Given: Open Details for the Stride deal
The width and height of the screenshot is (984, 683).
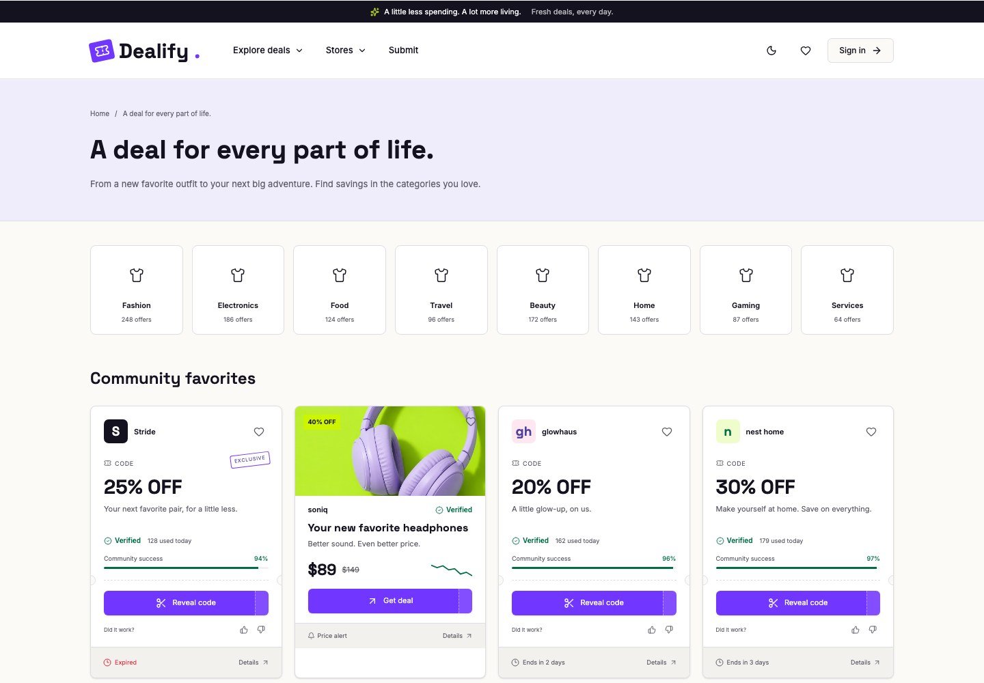Looking at the screenshot, I should coord(254,663).
